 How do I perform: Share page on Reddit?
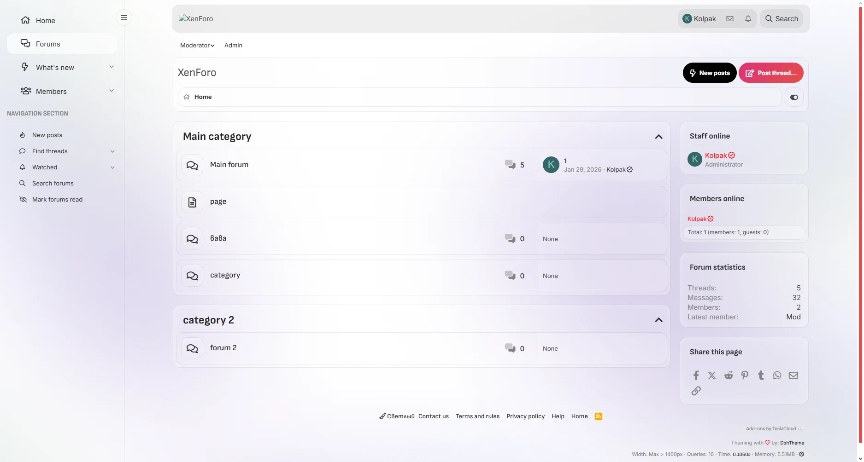coord(729,375)
